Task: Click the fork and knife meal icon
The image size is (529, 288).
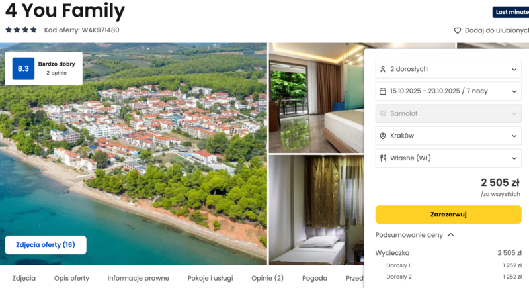Action: pos(383,158)
